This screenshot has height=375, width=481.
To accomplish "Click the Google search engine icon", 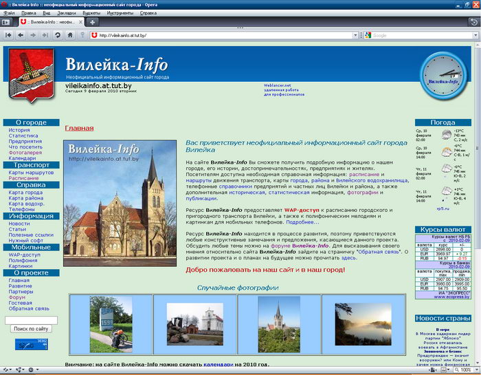I will pos(368,35).
